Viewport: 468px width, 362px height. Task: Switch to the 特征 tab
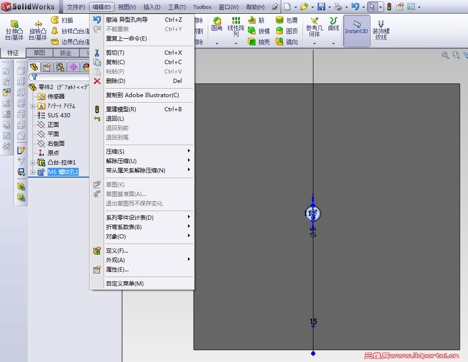13,53
